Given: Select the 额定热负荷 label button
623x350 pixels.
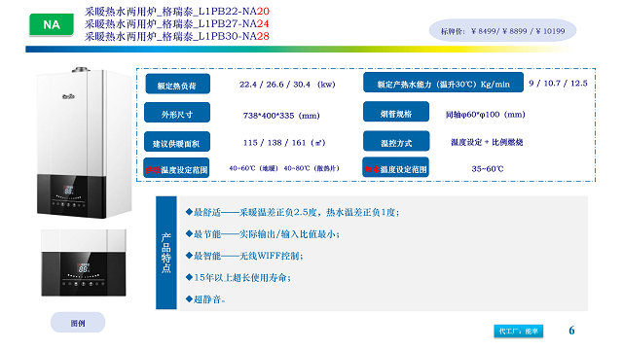Looking at the screenshot, I should (177, 85).
